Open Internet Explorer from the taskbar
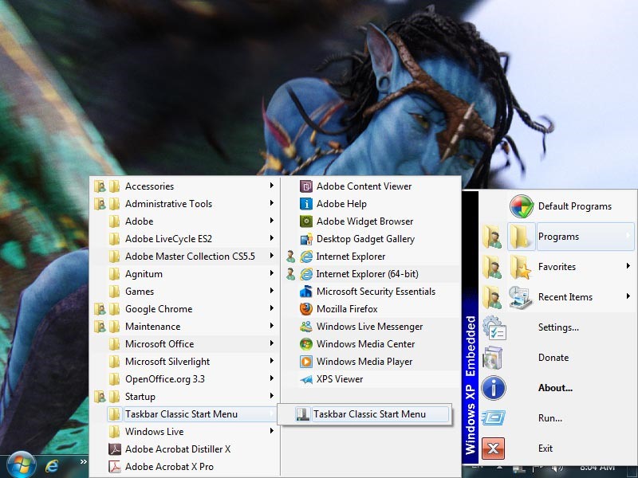Viewport: 638px width, 478px height. [x=52, y=466]
